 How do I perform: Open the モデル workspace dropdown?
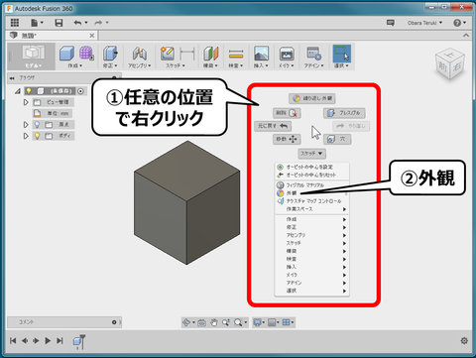pos(33,65)
